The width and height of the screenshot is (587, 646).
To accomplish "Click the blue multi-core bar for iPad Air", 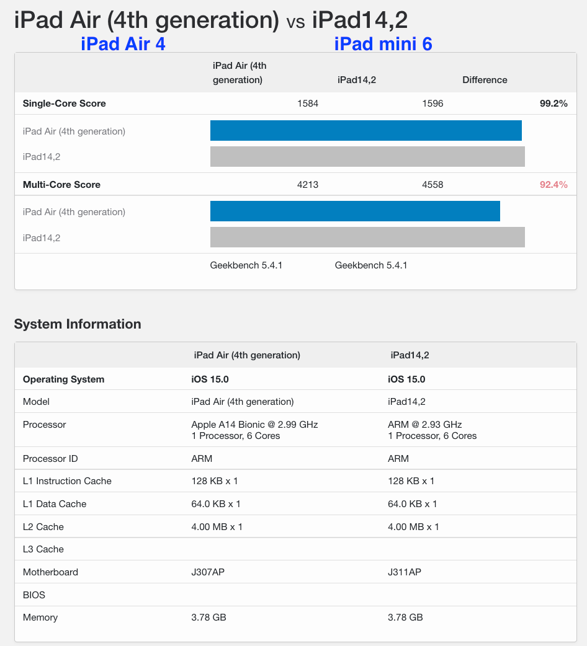I will tap(355, 211).
